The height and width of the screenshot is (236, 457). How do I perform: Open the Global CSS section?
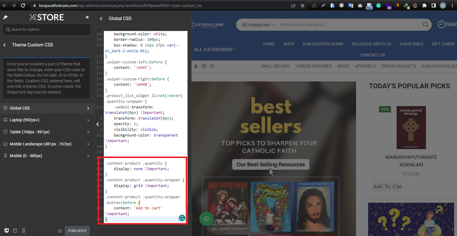(47, 108)
